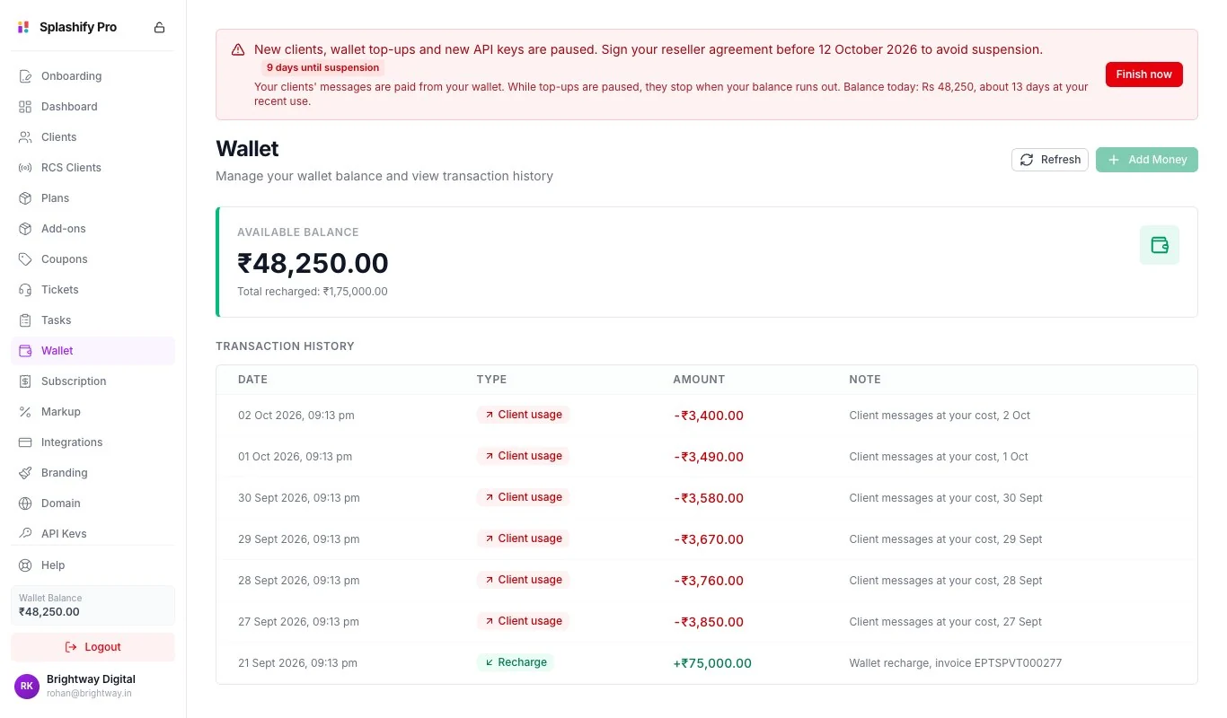The height and width of the screenshot is (718, 1227).
Task: Log out using the Logout button
Action: point(93,647)
